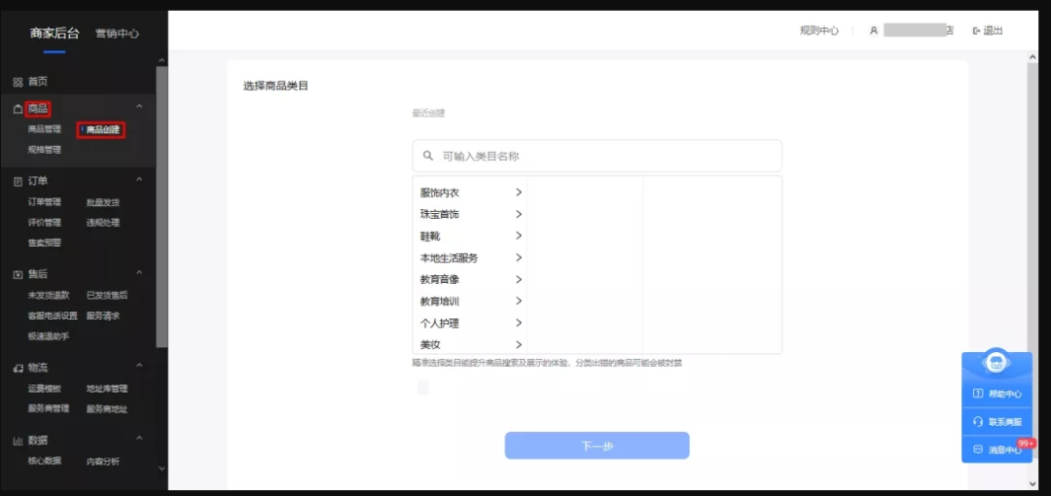The image size is (1051, 496).
Task: Click the sidebar vertical scrollbar
Action: point(162,206)
